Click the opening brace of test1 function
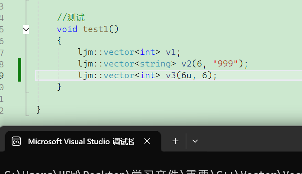The height and width of the screenshot is (174, 302). 59,41
